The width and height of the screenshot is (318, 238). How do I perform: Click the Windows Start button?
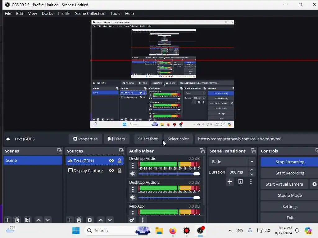[x=76, y=231]
